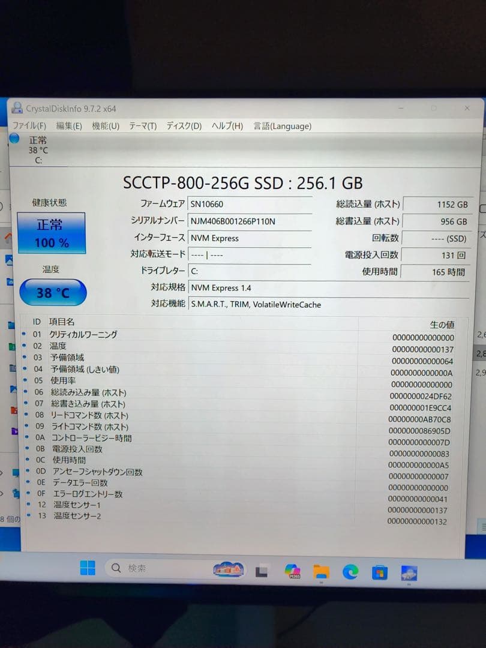The height and width of the screenshot is (648, 486).
Task: Open the テーマ(T) theme menu
Action: click(x=142, y=126)
